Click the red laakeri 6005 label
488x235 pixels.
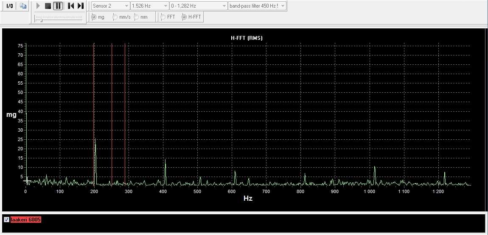[x=26, y=220]
